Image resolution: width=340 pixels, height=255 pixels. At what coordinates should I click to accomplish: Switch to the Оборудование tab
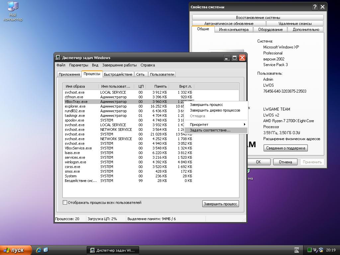click(270, 30)
